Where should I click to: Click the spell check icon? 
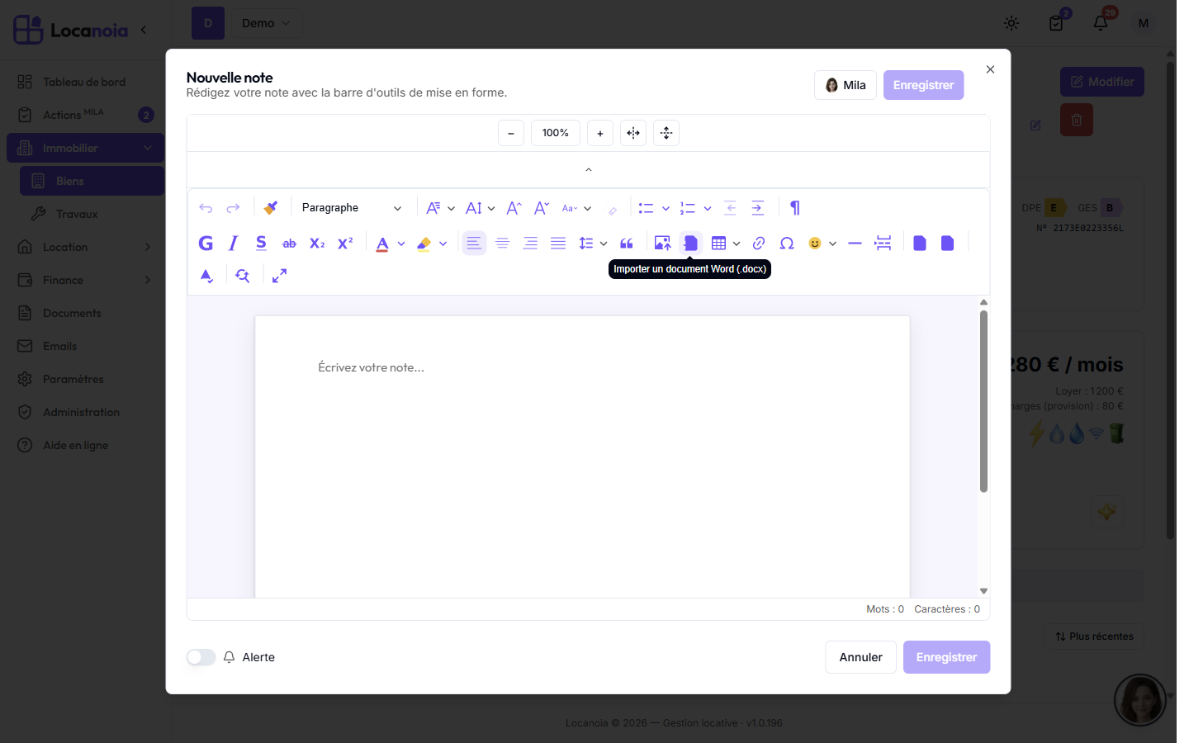(206, 276)
